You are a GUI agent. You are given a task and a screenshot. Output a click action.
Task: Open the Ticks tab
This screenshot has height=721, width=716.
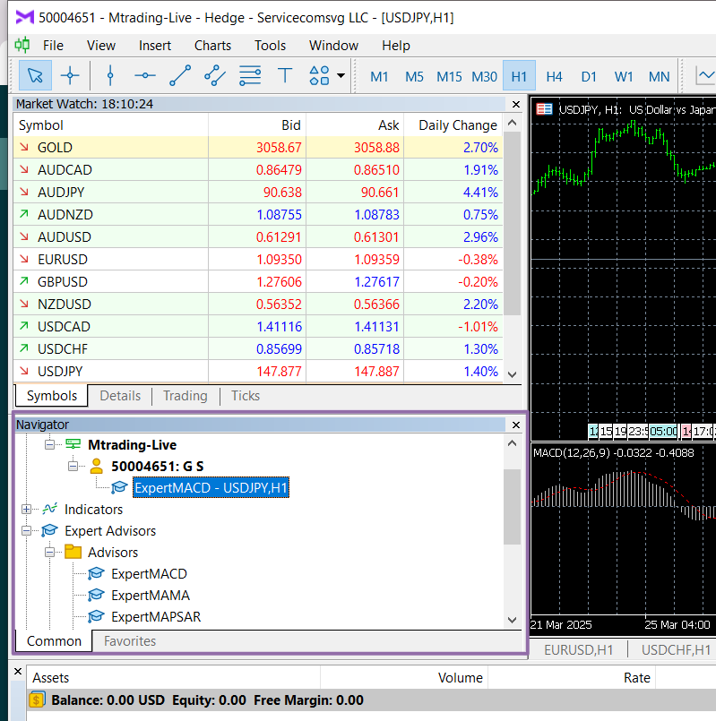click(x=246, y=396)
